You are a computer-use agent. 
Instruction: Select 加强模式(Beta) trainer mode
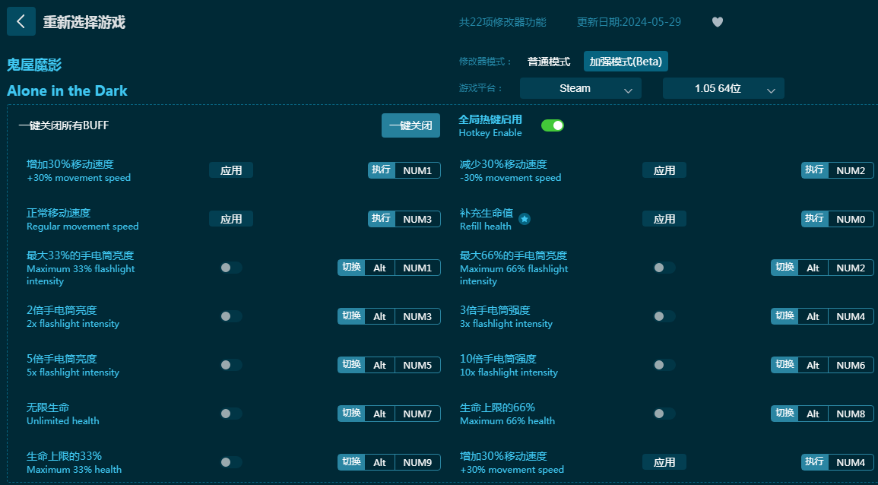coord(626,62)
